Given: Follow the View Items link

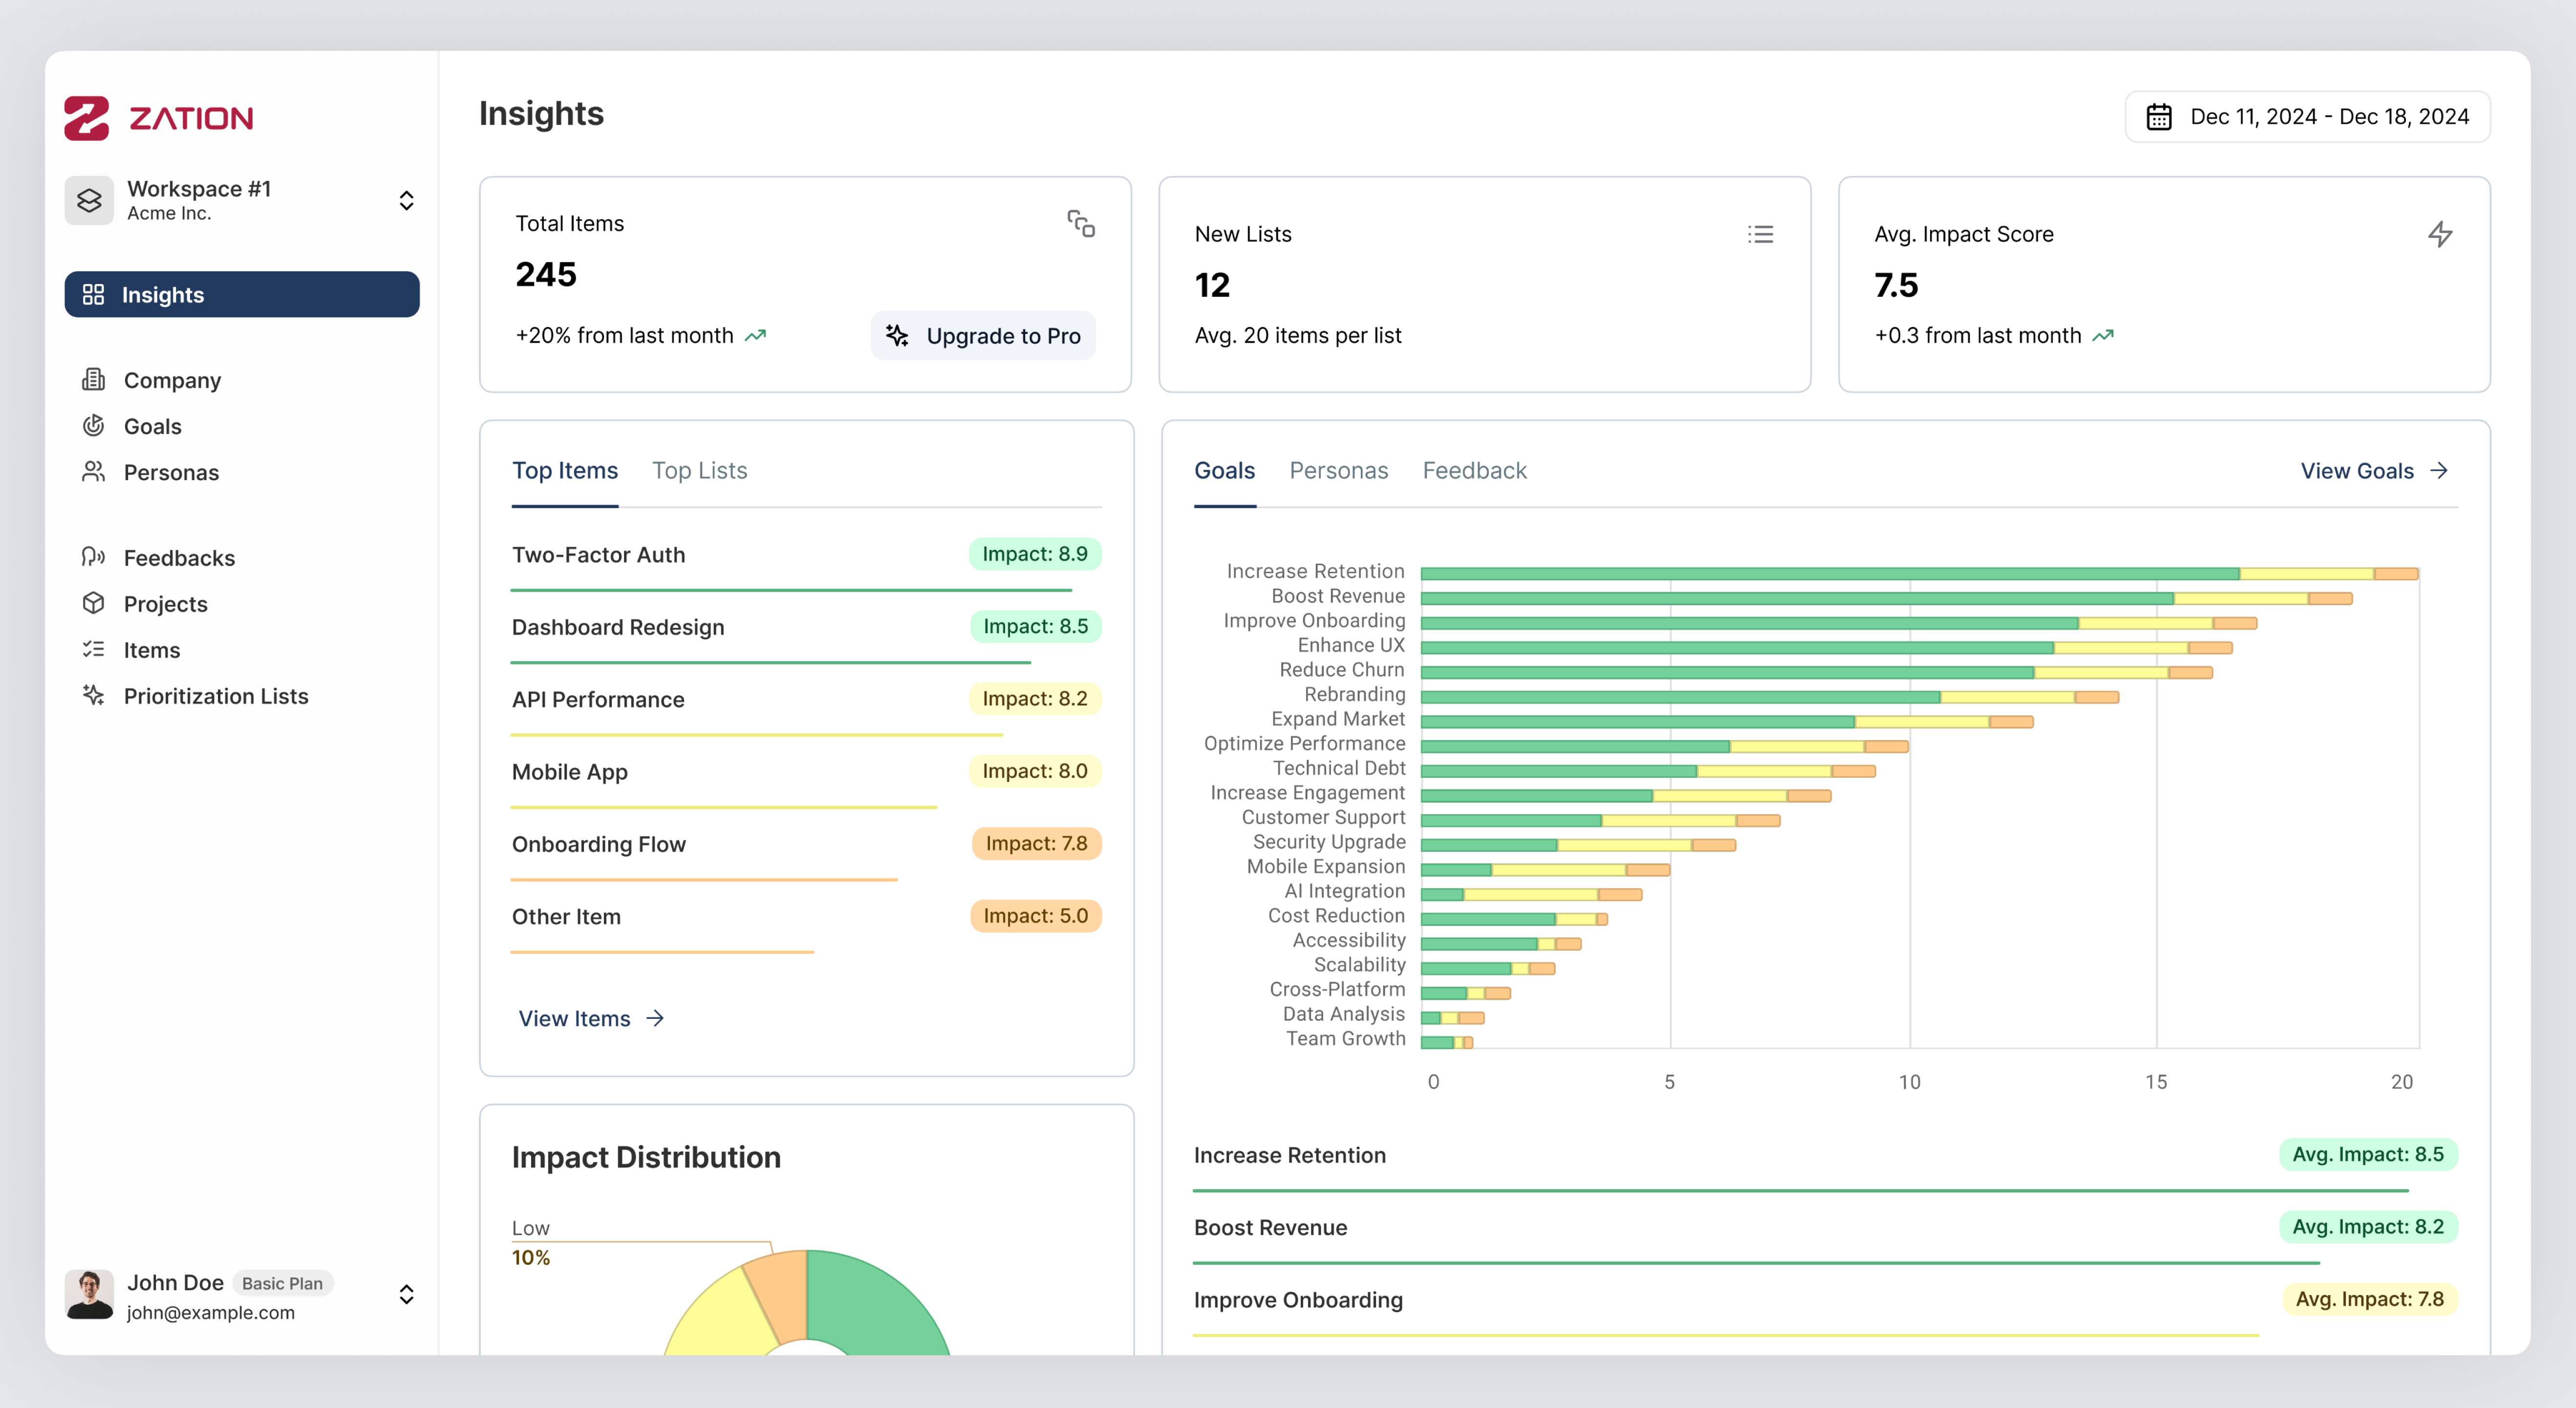Looking at the screenshot, I should click(x=590, y=1018).
